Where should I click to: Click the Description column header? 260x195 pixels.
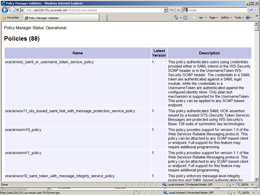pyautogui.click(x=209, y=53)
